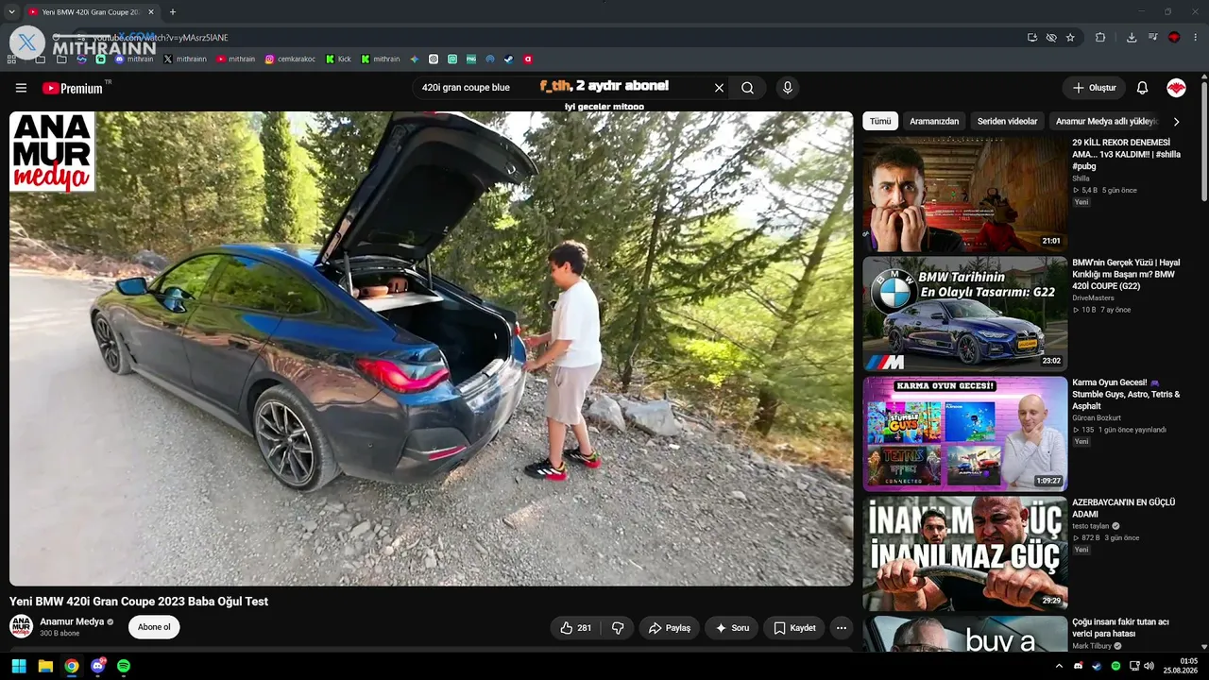The height and width of the screenshot is (680, 1209).
Task: Open the Instagram cemkarakoc bookmark
Action: [x=290, y=59]
